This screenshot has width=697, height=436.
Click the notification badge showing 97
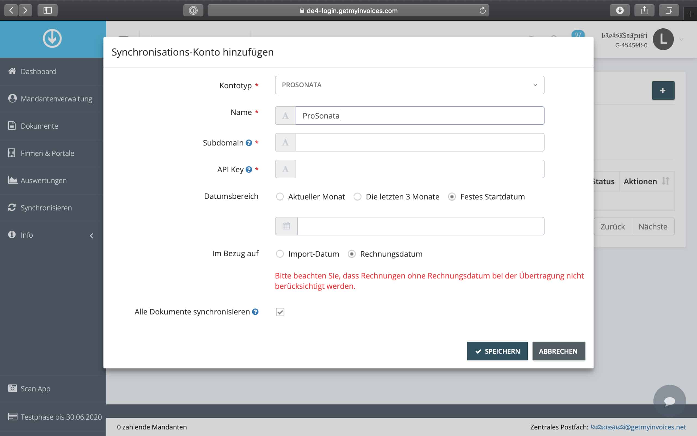578,34
